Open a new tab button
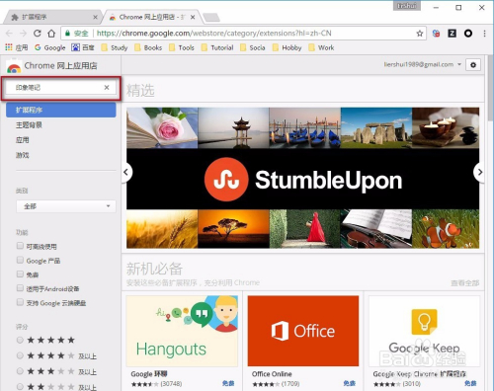The height and width of the screenshot is (391, 494). point(211,18)
